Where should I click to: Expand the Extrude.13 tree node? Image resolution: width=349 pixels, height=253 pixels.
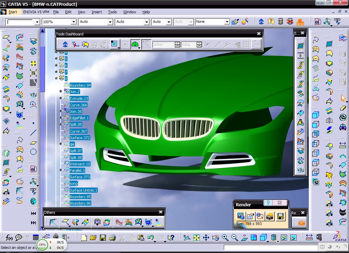click(61, 98)
